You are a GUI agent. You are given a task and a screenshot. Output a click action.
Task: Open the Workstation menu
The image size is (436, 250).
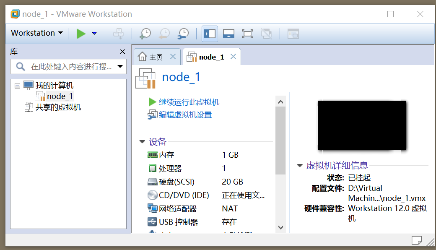coord(37,33)
